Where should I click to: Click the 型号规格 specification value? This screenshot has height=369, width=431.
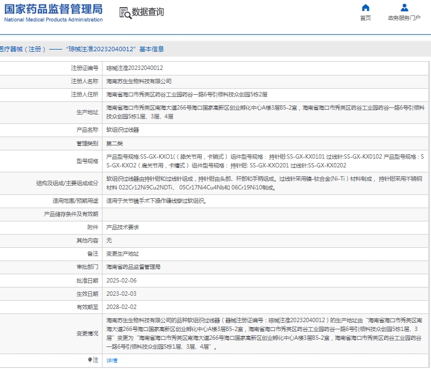(265, 161)
